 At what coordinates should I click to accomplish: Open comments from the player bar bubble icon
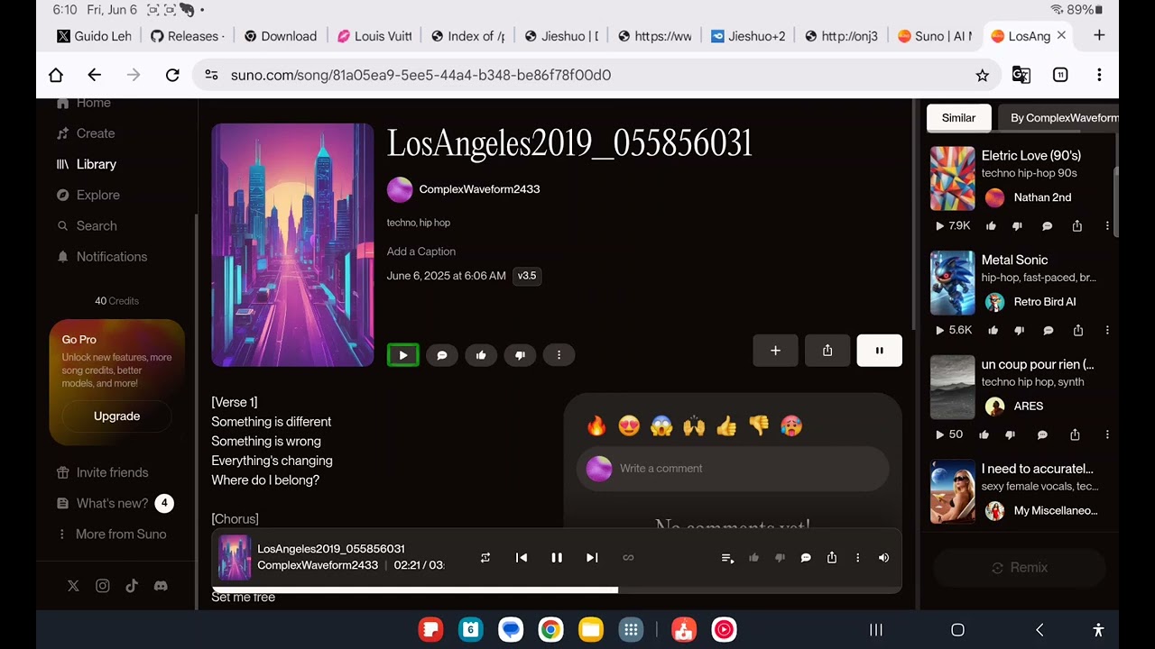point(806,558)
